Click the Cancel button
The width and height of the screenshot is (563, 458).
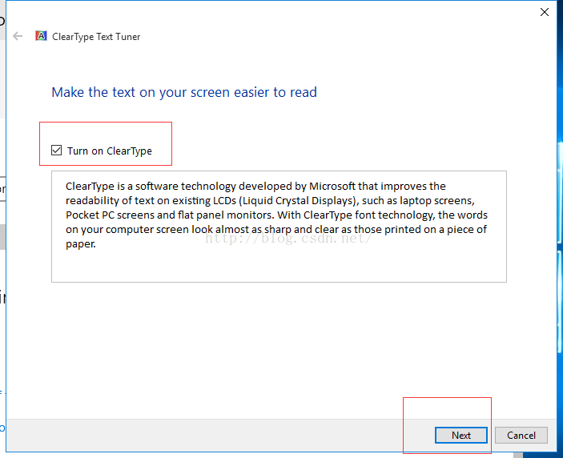[521, 435]
